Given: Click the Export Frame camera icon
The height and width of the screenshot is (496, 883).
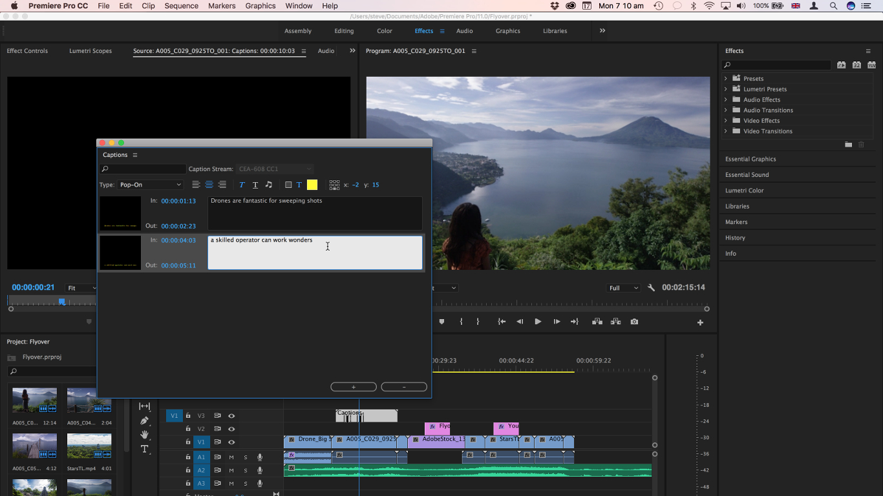Looking at the screenshot, I should [634, 322].
